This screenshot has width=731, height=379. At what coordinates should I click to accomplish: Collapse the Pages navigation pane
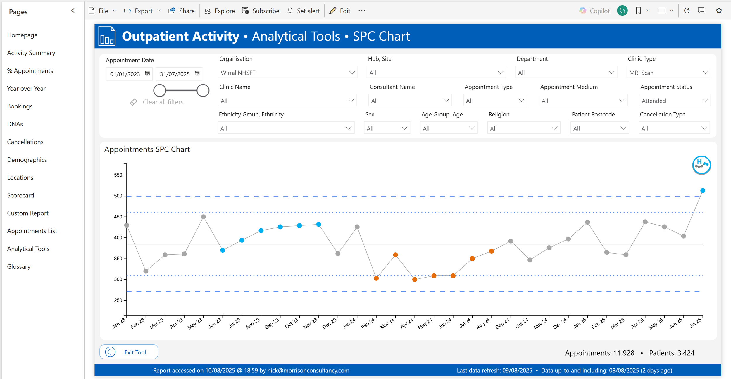73,11
